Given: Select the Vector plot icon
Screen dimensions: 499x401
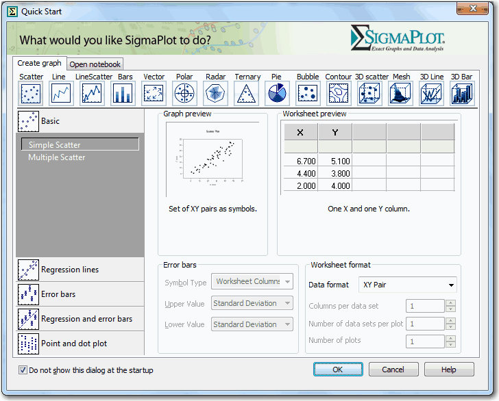Looking at the screenshot, I should (154, 94).
